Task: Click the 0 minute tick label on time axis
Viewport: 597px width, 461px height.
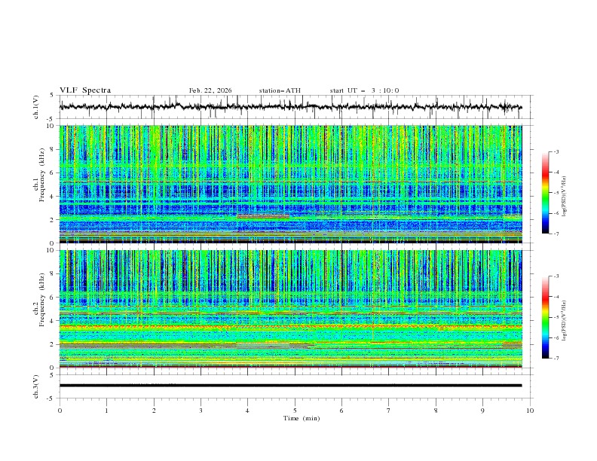Action: (60, 410)
